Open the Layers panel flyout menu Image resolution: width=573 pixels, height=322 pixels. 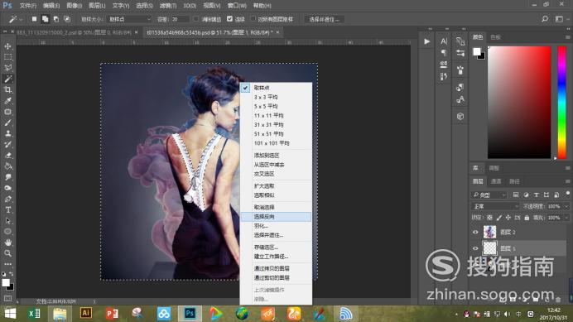pos(567,181)
